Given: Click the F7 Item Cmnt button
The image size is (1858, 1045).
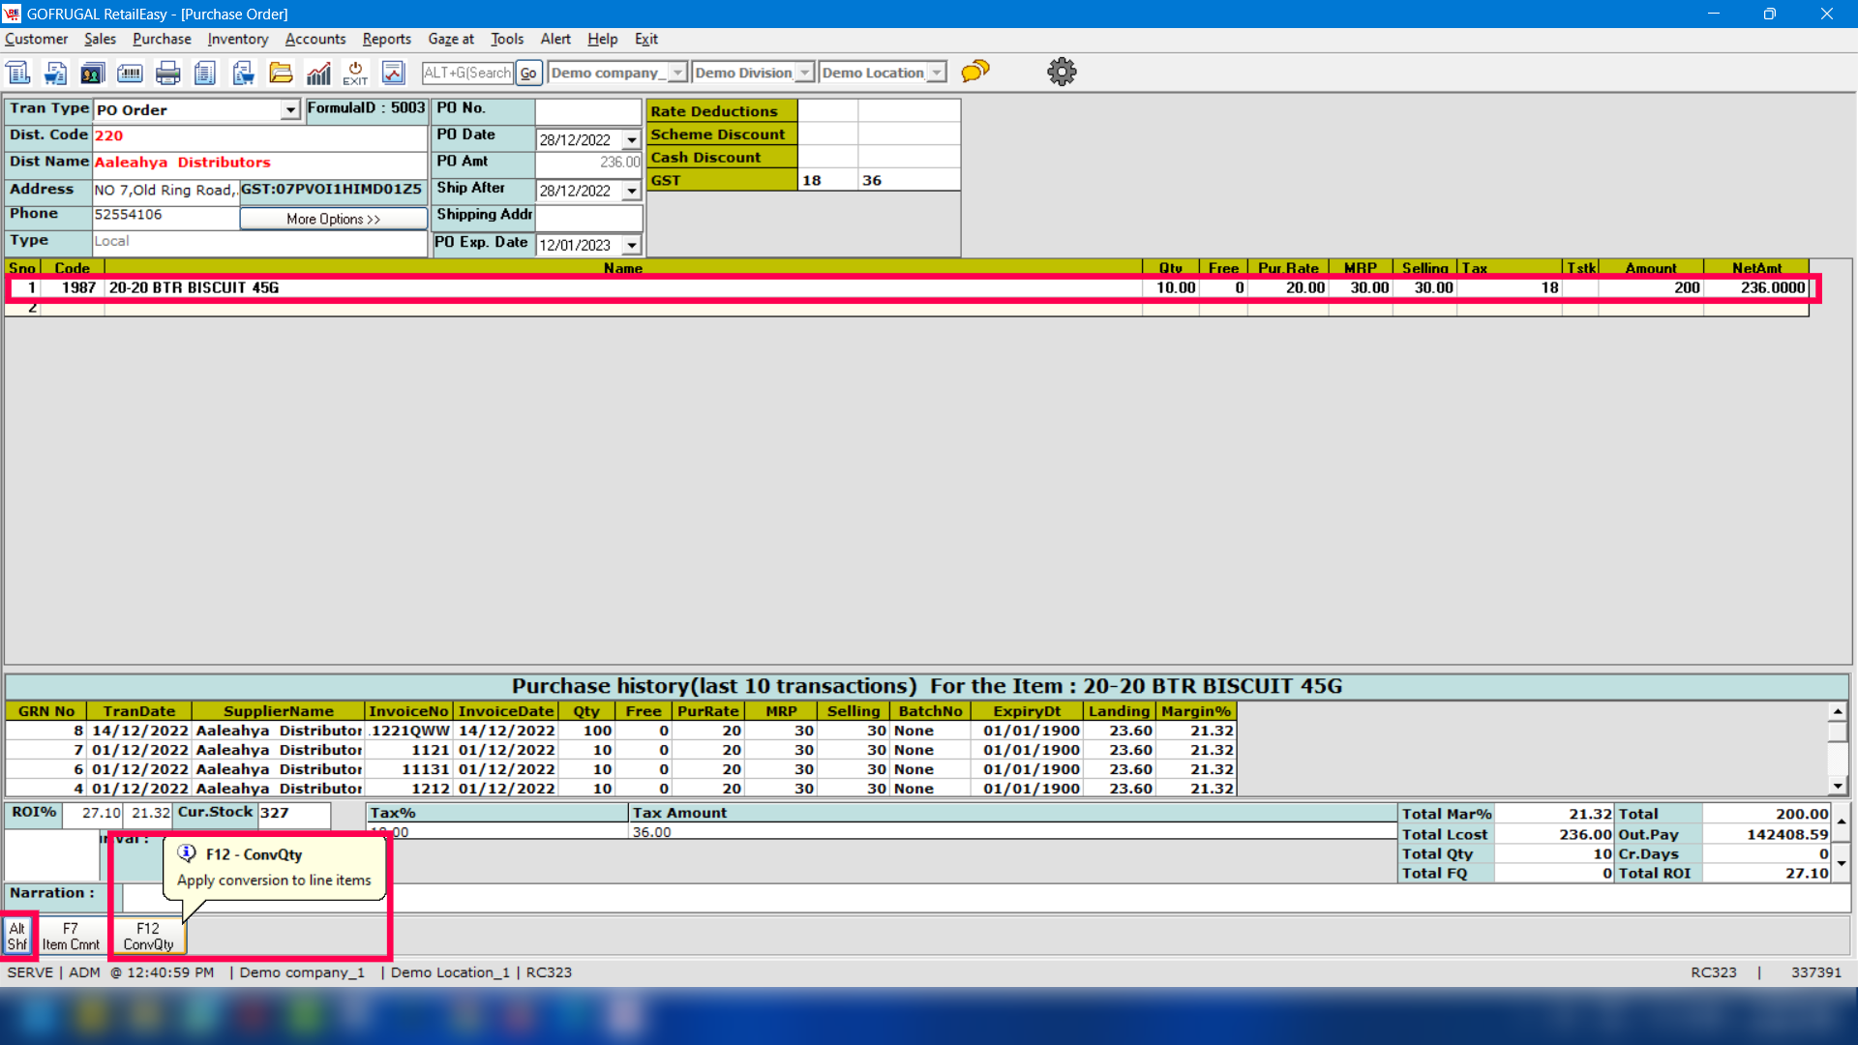Looking at the screenshot, I should pos(71,936).
